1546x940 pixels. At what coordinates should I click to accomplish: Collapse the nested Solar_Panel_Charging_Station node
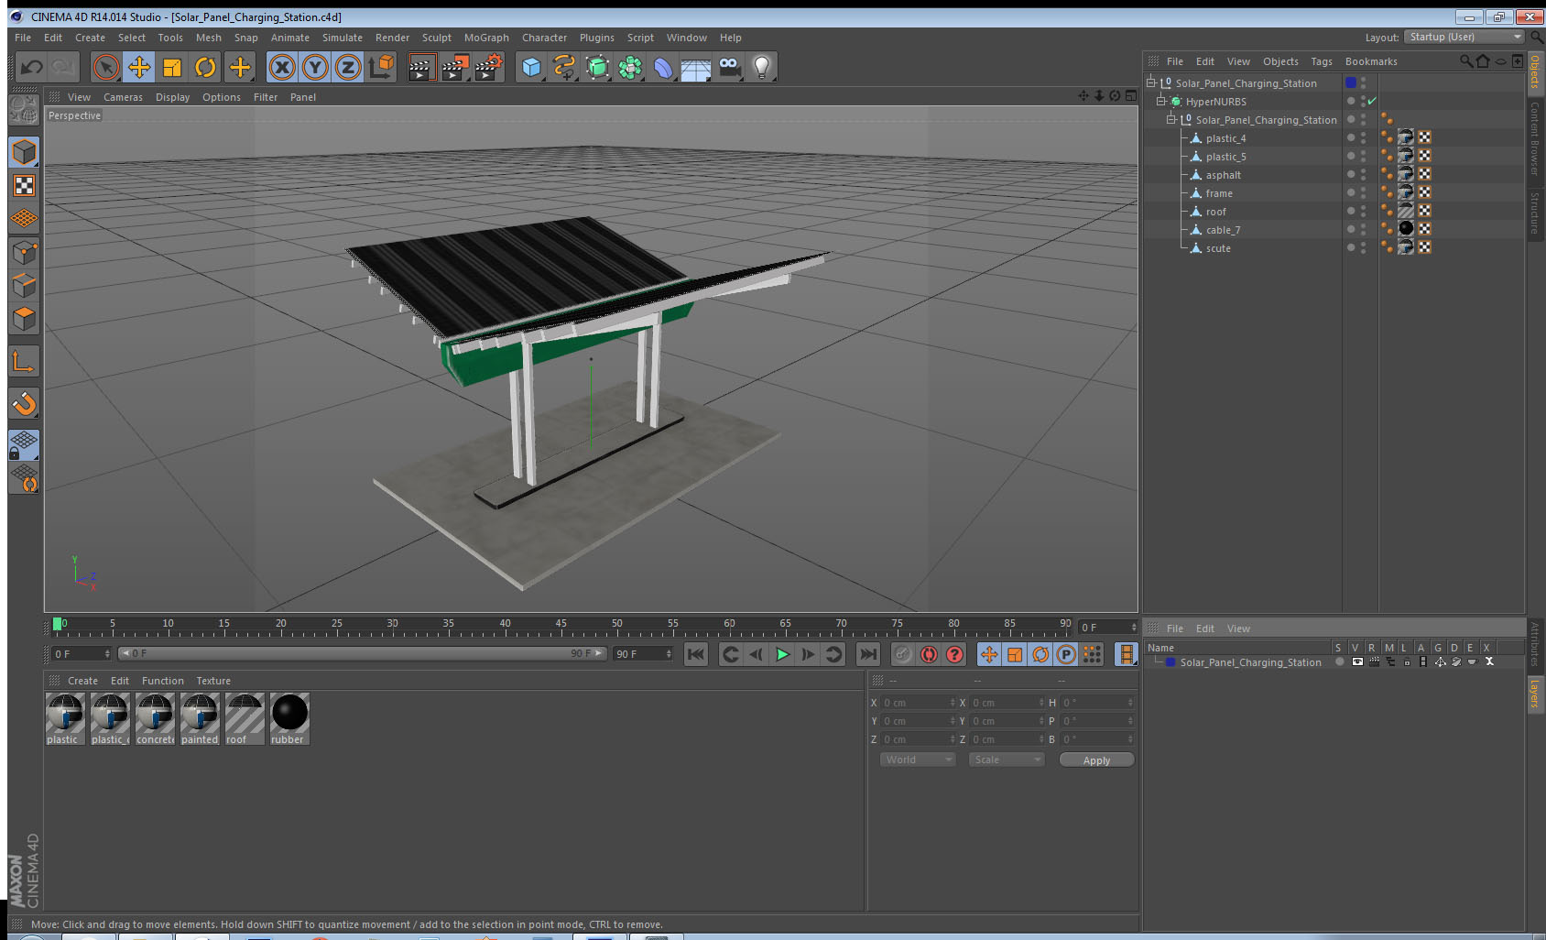click(1170, 119)
